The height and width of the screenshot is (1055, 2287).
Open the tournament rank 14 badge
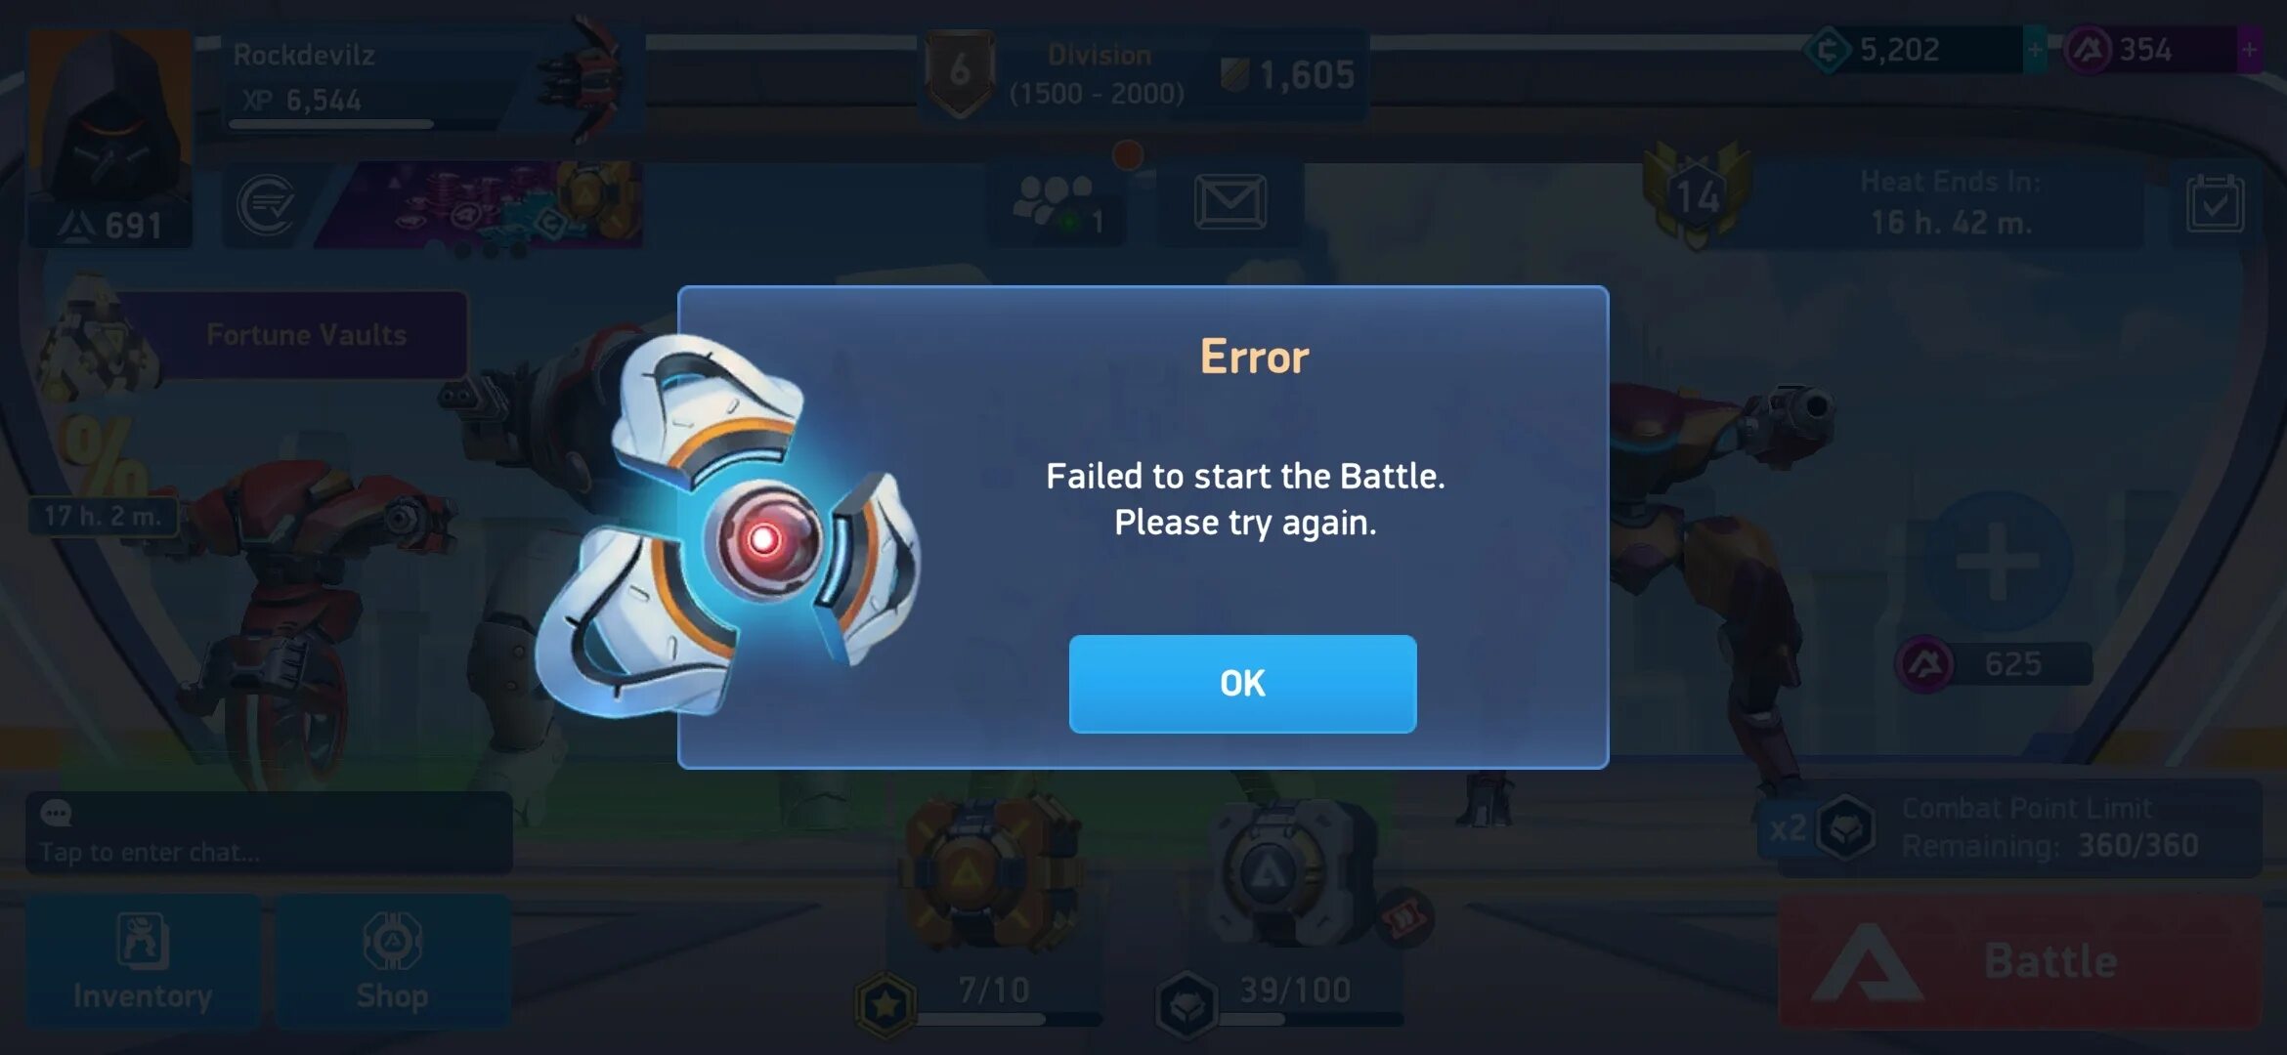1698,195
